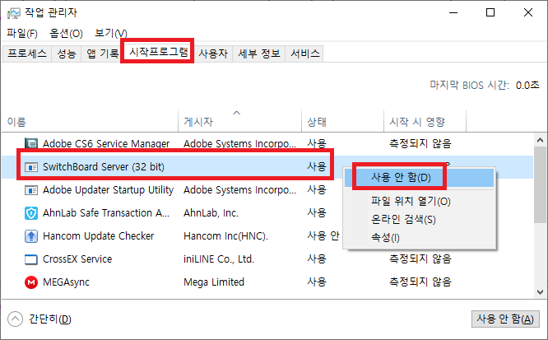Select the AhnLab Safe Transaction A... name

pos(106,213)
